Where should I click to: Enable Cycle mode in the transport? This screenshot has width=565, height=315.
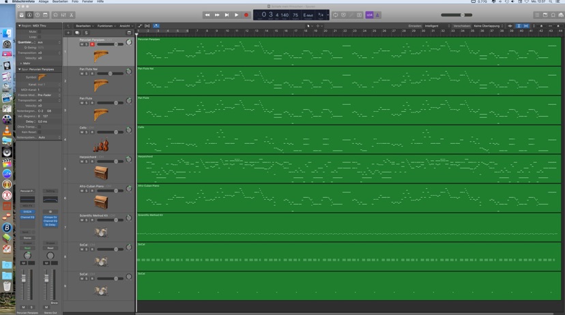[336, 15]
